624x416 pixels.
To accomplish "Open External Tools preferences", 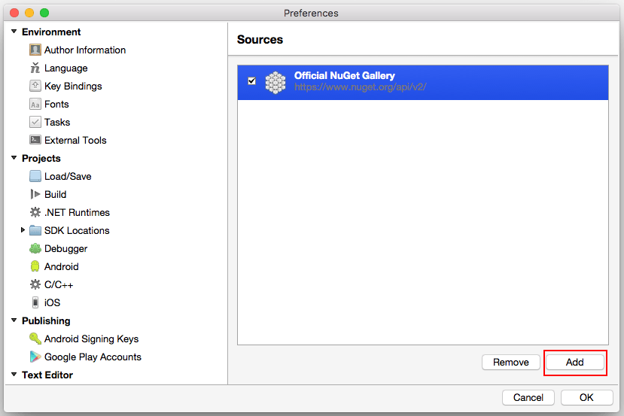I will click(x=75, y=141).
